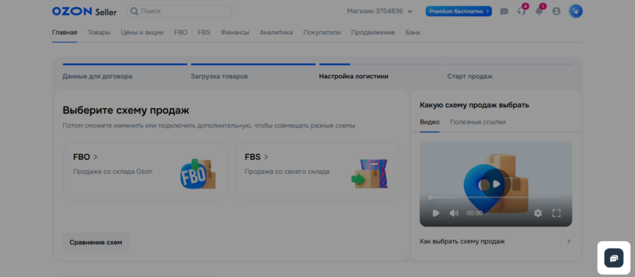
Task: Click the video thumbnail preview
Action: pos(495,184)
